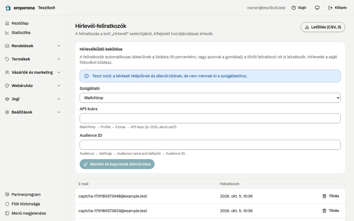Click the Audience ID input field
The image size is (354, 221).
coord(210,145)
